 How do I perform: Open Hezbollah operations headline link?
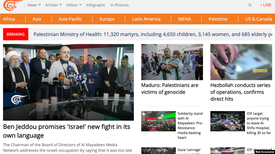[x=240, y=92]
